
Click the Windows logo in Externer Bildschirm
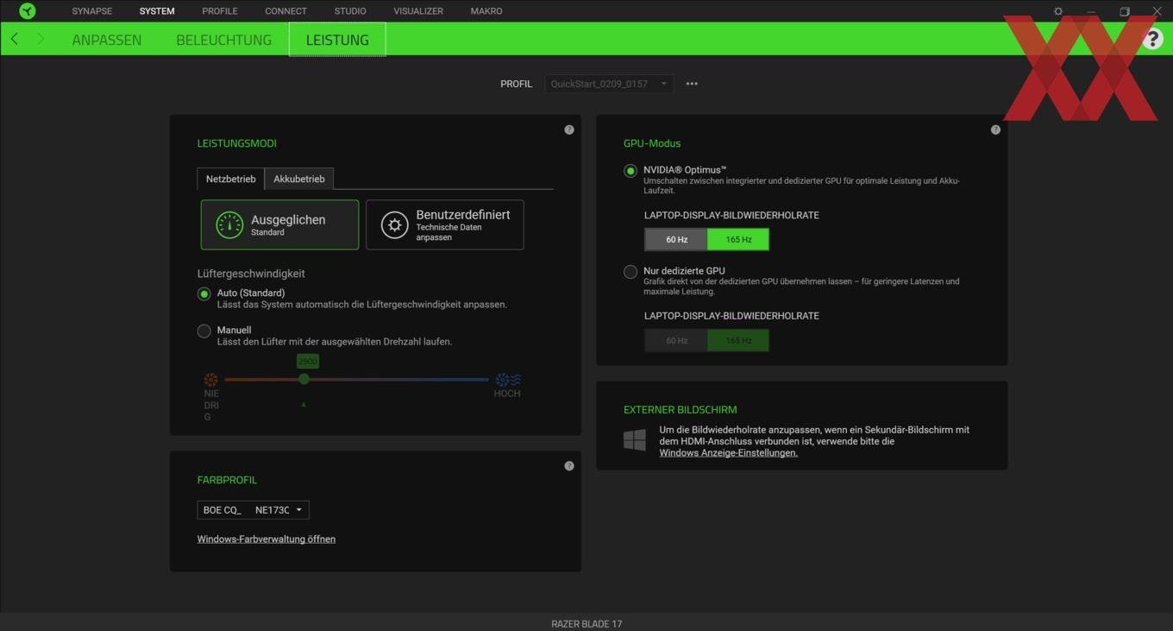[x=635, y=440]
